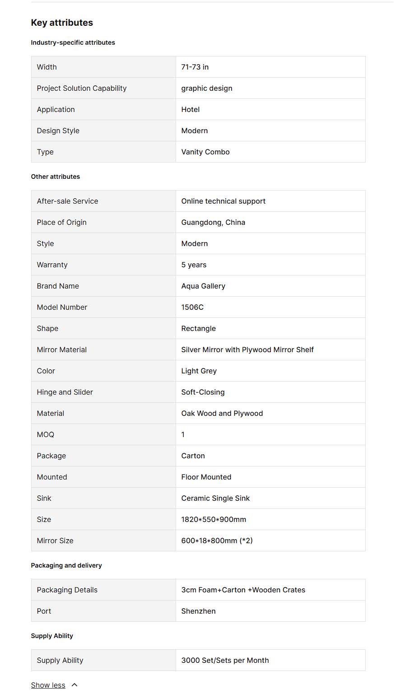Screen dimensions: 395x694
Task: Select the Port value Shenzhen
Action: (x=198, y=611)
